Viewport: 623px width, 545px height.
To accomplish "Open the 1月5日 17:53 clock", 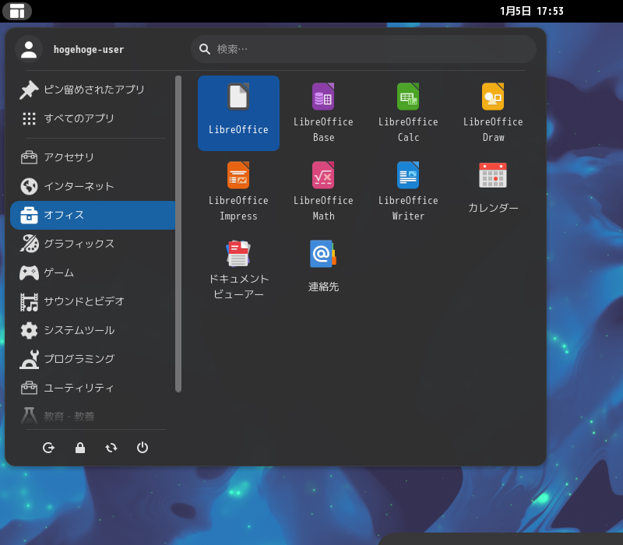I will click(x=532, y=11).
